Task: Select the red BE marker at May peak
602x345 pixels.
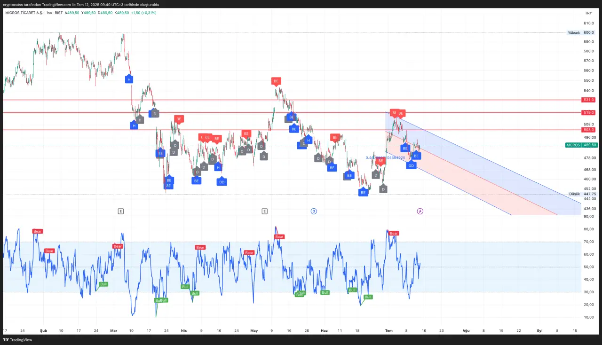Action: tap(276, 81)
